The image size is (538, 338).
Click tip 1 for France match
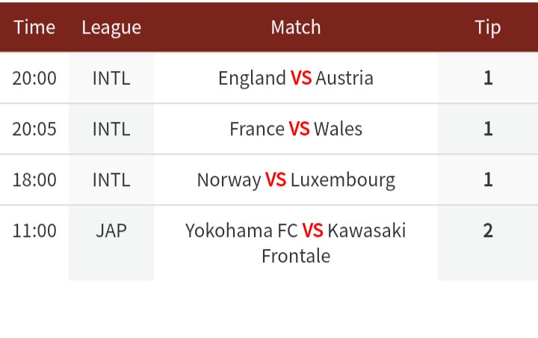point(488,129)
